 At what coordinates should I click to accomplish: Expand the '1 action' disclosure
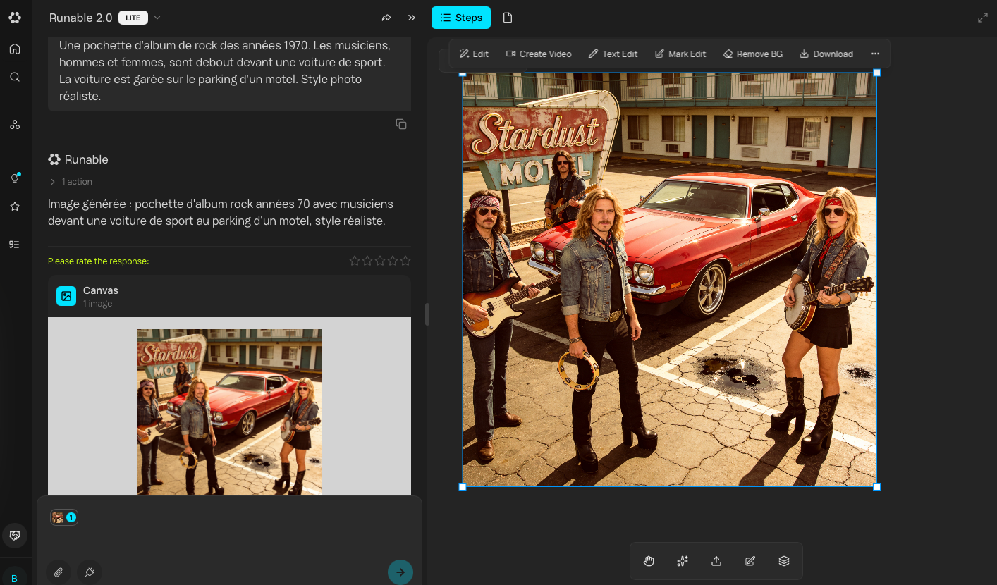pos(71,182)
